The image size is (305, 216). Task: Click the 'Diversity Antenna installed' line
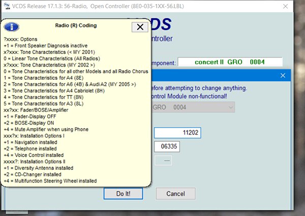coord(39,168)
